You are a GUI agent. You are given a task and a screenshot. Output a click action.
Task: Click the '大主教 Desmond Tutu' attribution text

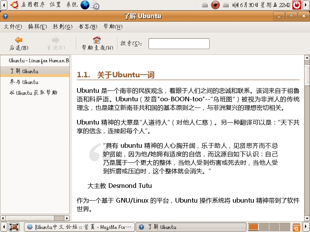point(120,186)
